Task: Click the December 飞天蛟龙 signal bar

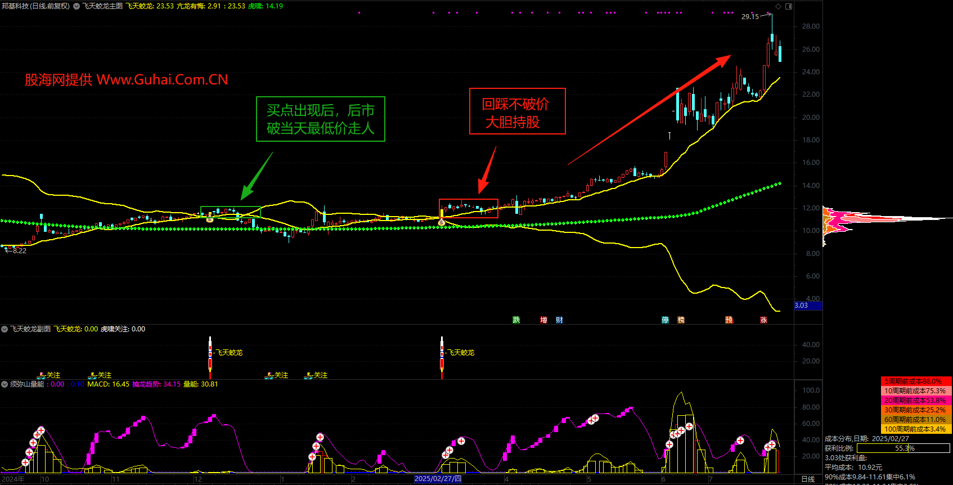Action: click(210, 358)
